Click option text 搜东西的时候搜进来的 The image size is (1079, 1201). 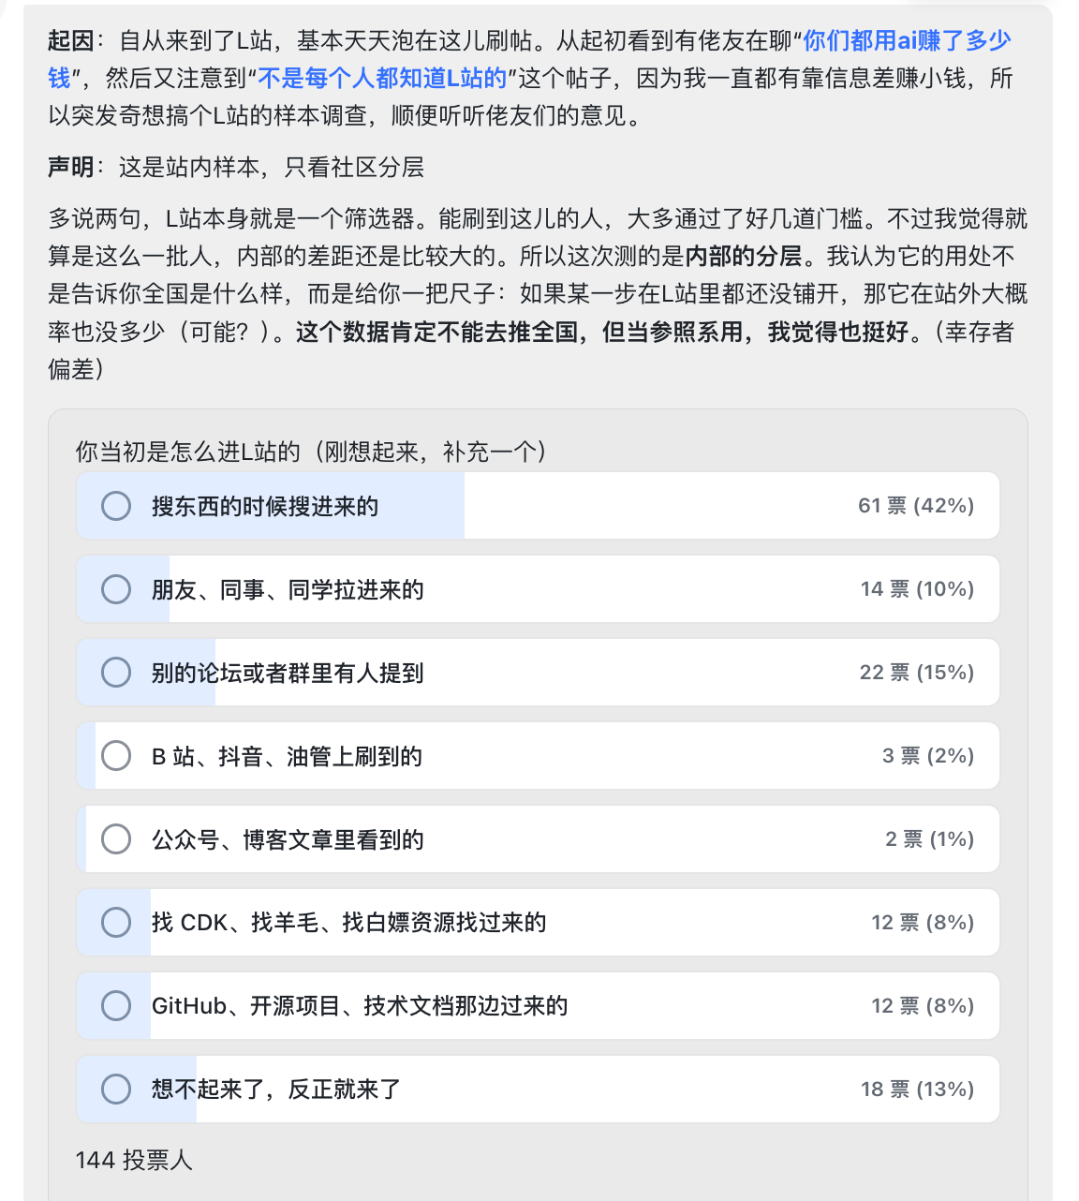pyautogui.click(x=265, y=507)
